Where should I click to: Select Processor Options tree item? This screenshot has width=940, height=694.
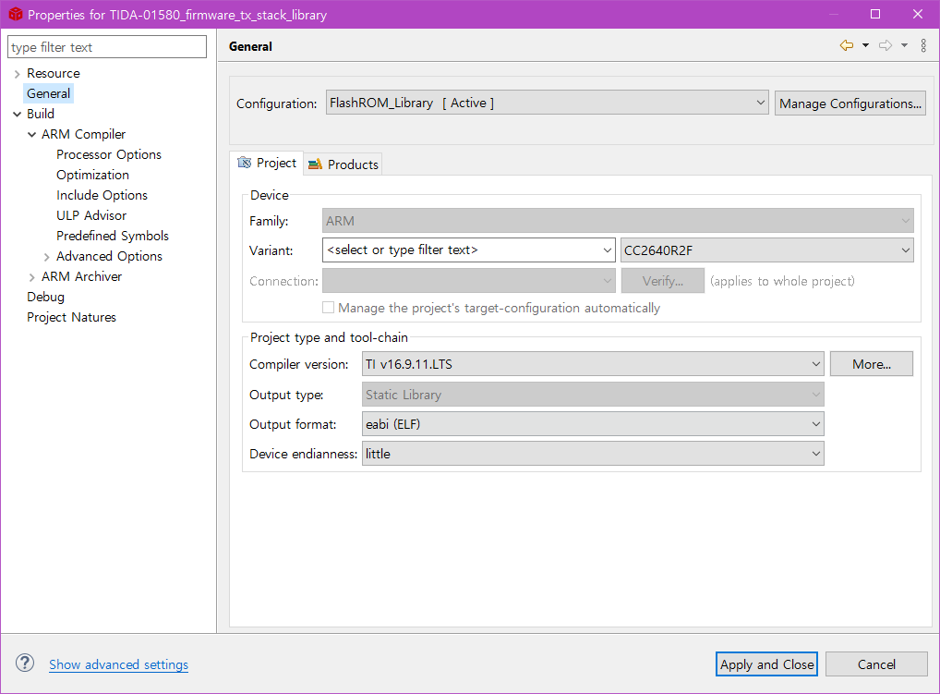tap(109, 154)
